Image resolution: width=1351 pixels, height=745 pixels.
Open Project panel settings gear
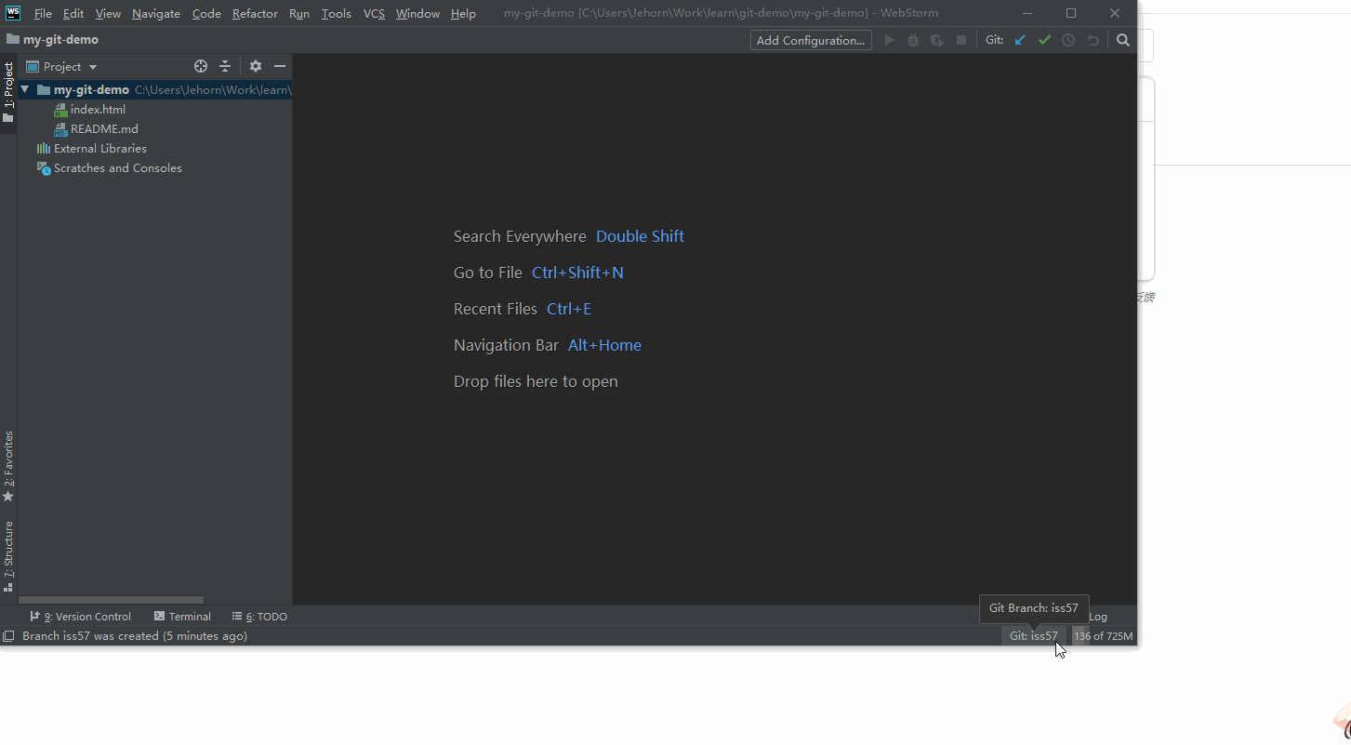256,66
